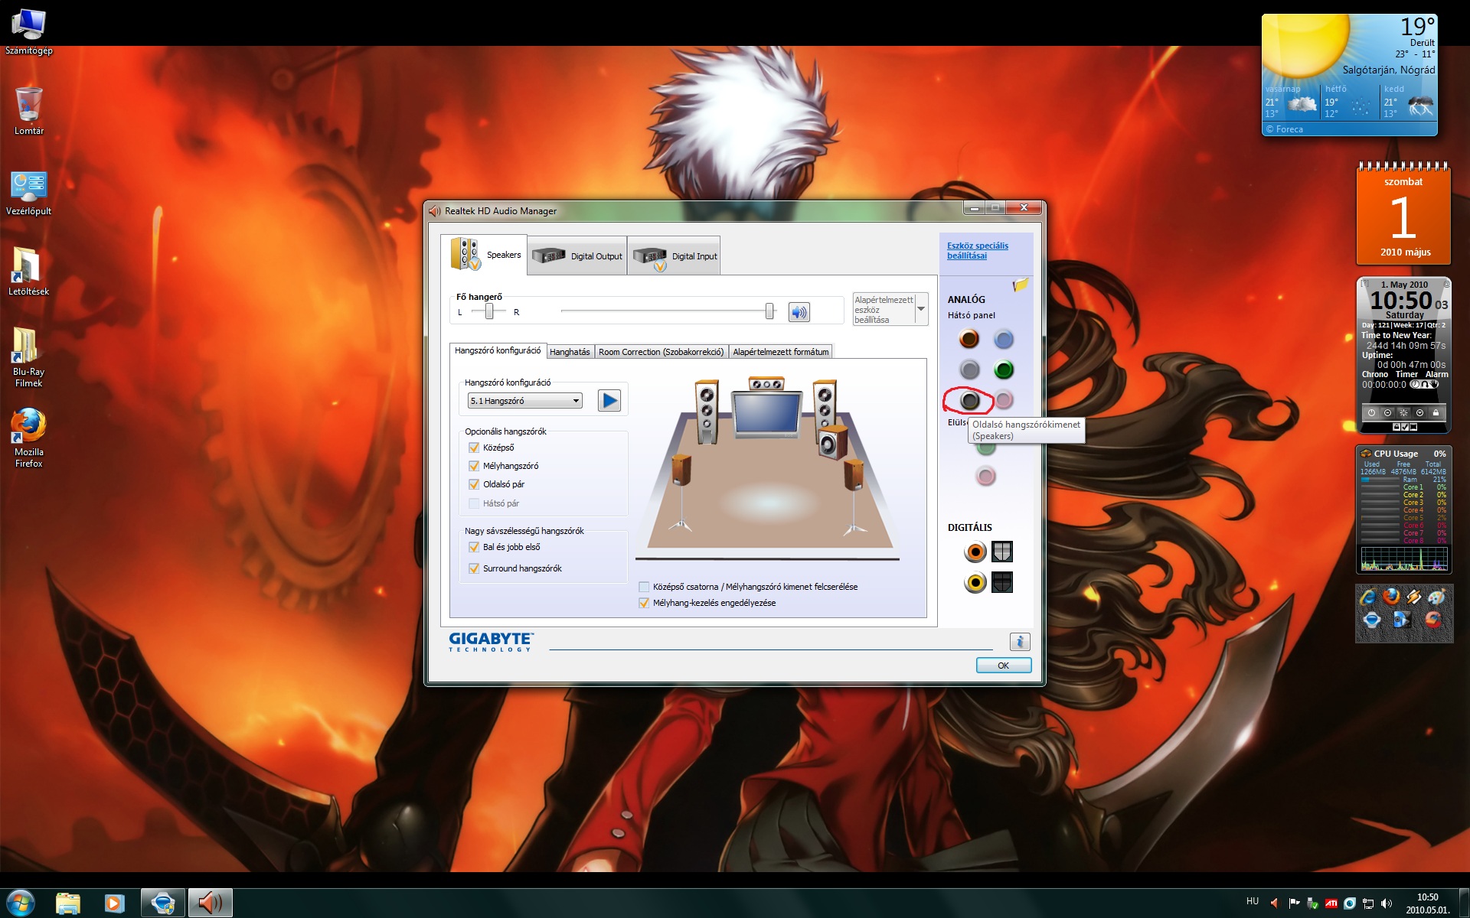Click the padlock button on clock gadget toolbar
Screen dimensions: 1470x918
[1436, 413]
